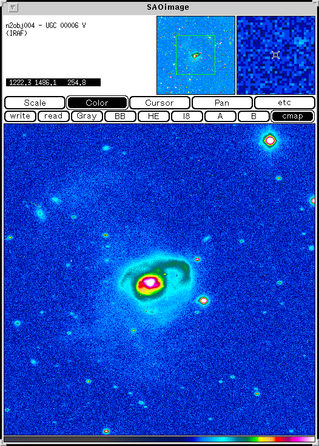319x446 pixels.
Task: Select the BB colormap
Action: tap(120, 116)
